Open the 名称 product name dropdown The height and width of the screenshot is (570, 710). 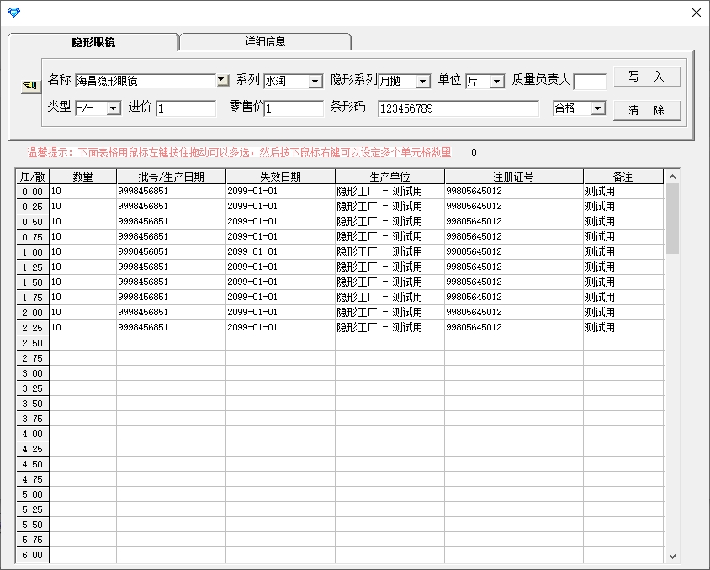(x=222, y=81)
